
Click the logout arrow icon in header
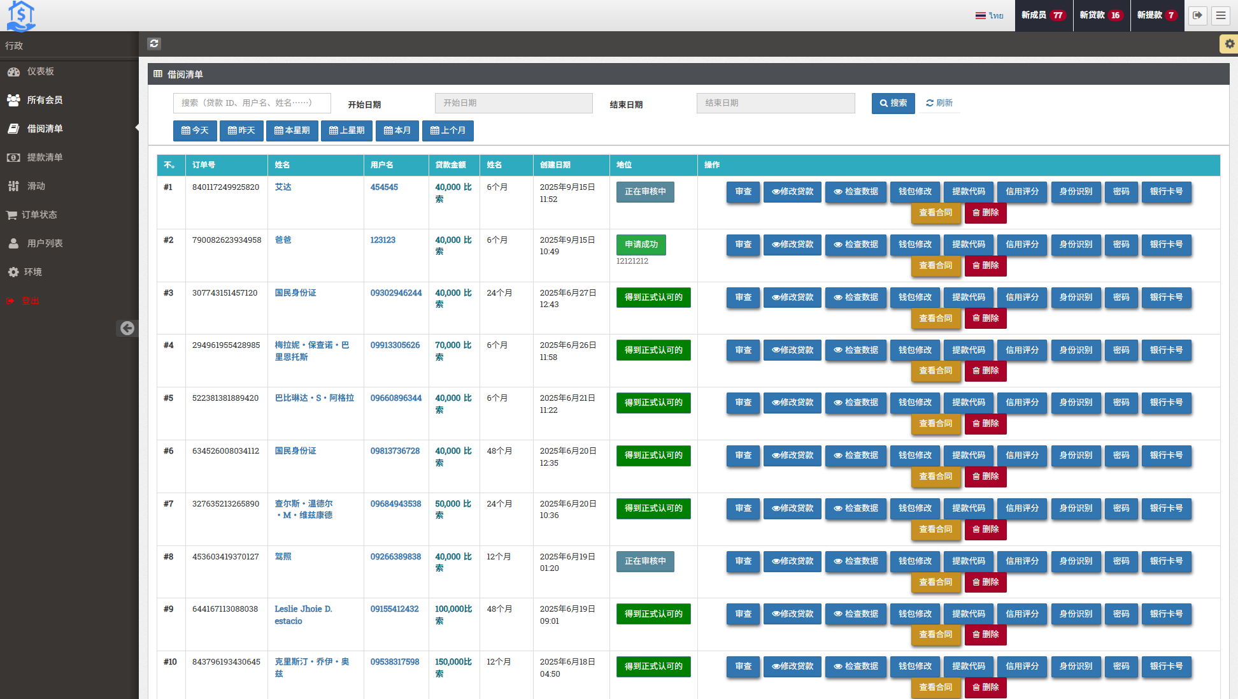[x=1197, y=15]
